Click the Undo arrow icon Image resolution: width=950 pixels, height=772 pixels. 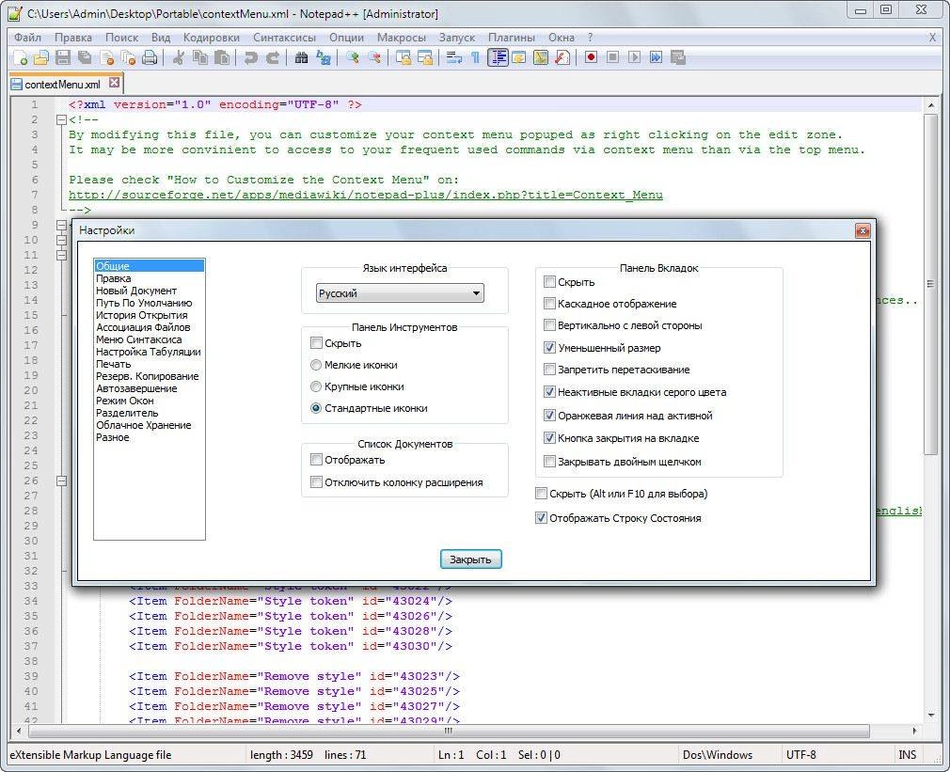click(250, 58)
